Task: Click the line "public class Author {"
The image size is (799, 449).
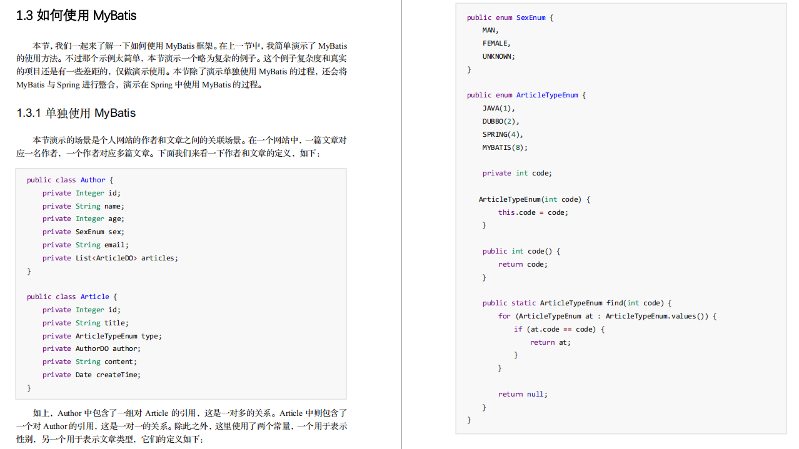Action: pyautogui.click(x=70, y=180)
